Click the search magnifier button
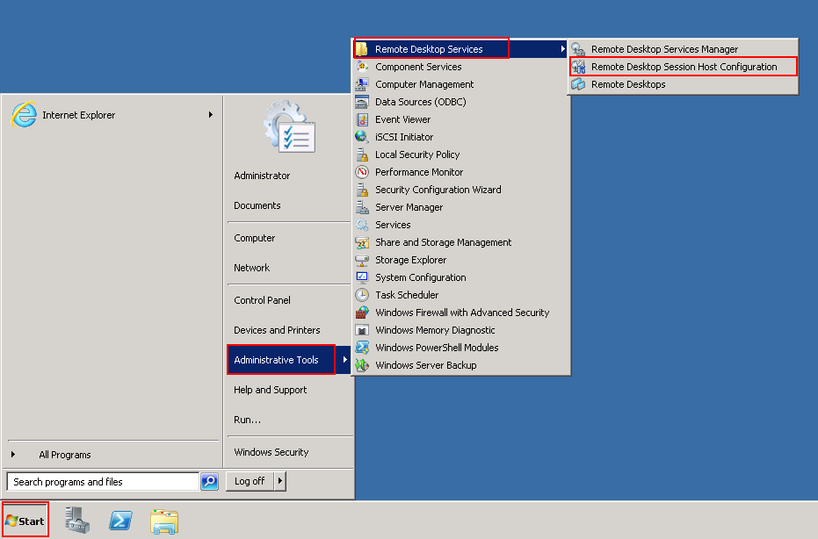Image resolution: width=818 pixels, height=539 pixels. pos(210,481)
